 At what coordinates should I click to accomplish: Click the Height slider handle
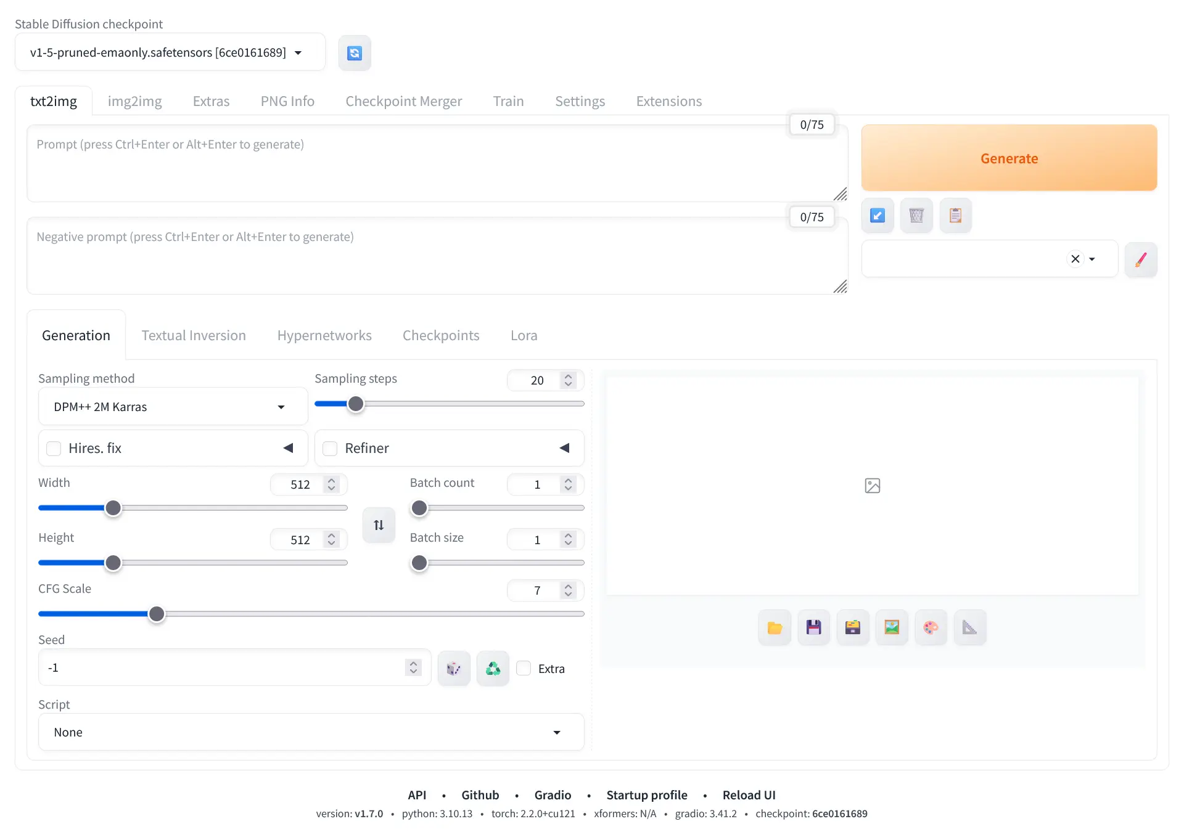[113, 563]
